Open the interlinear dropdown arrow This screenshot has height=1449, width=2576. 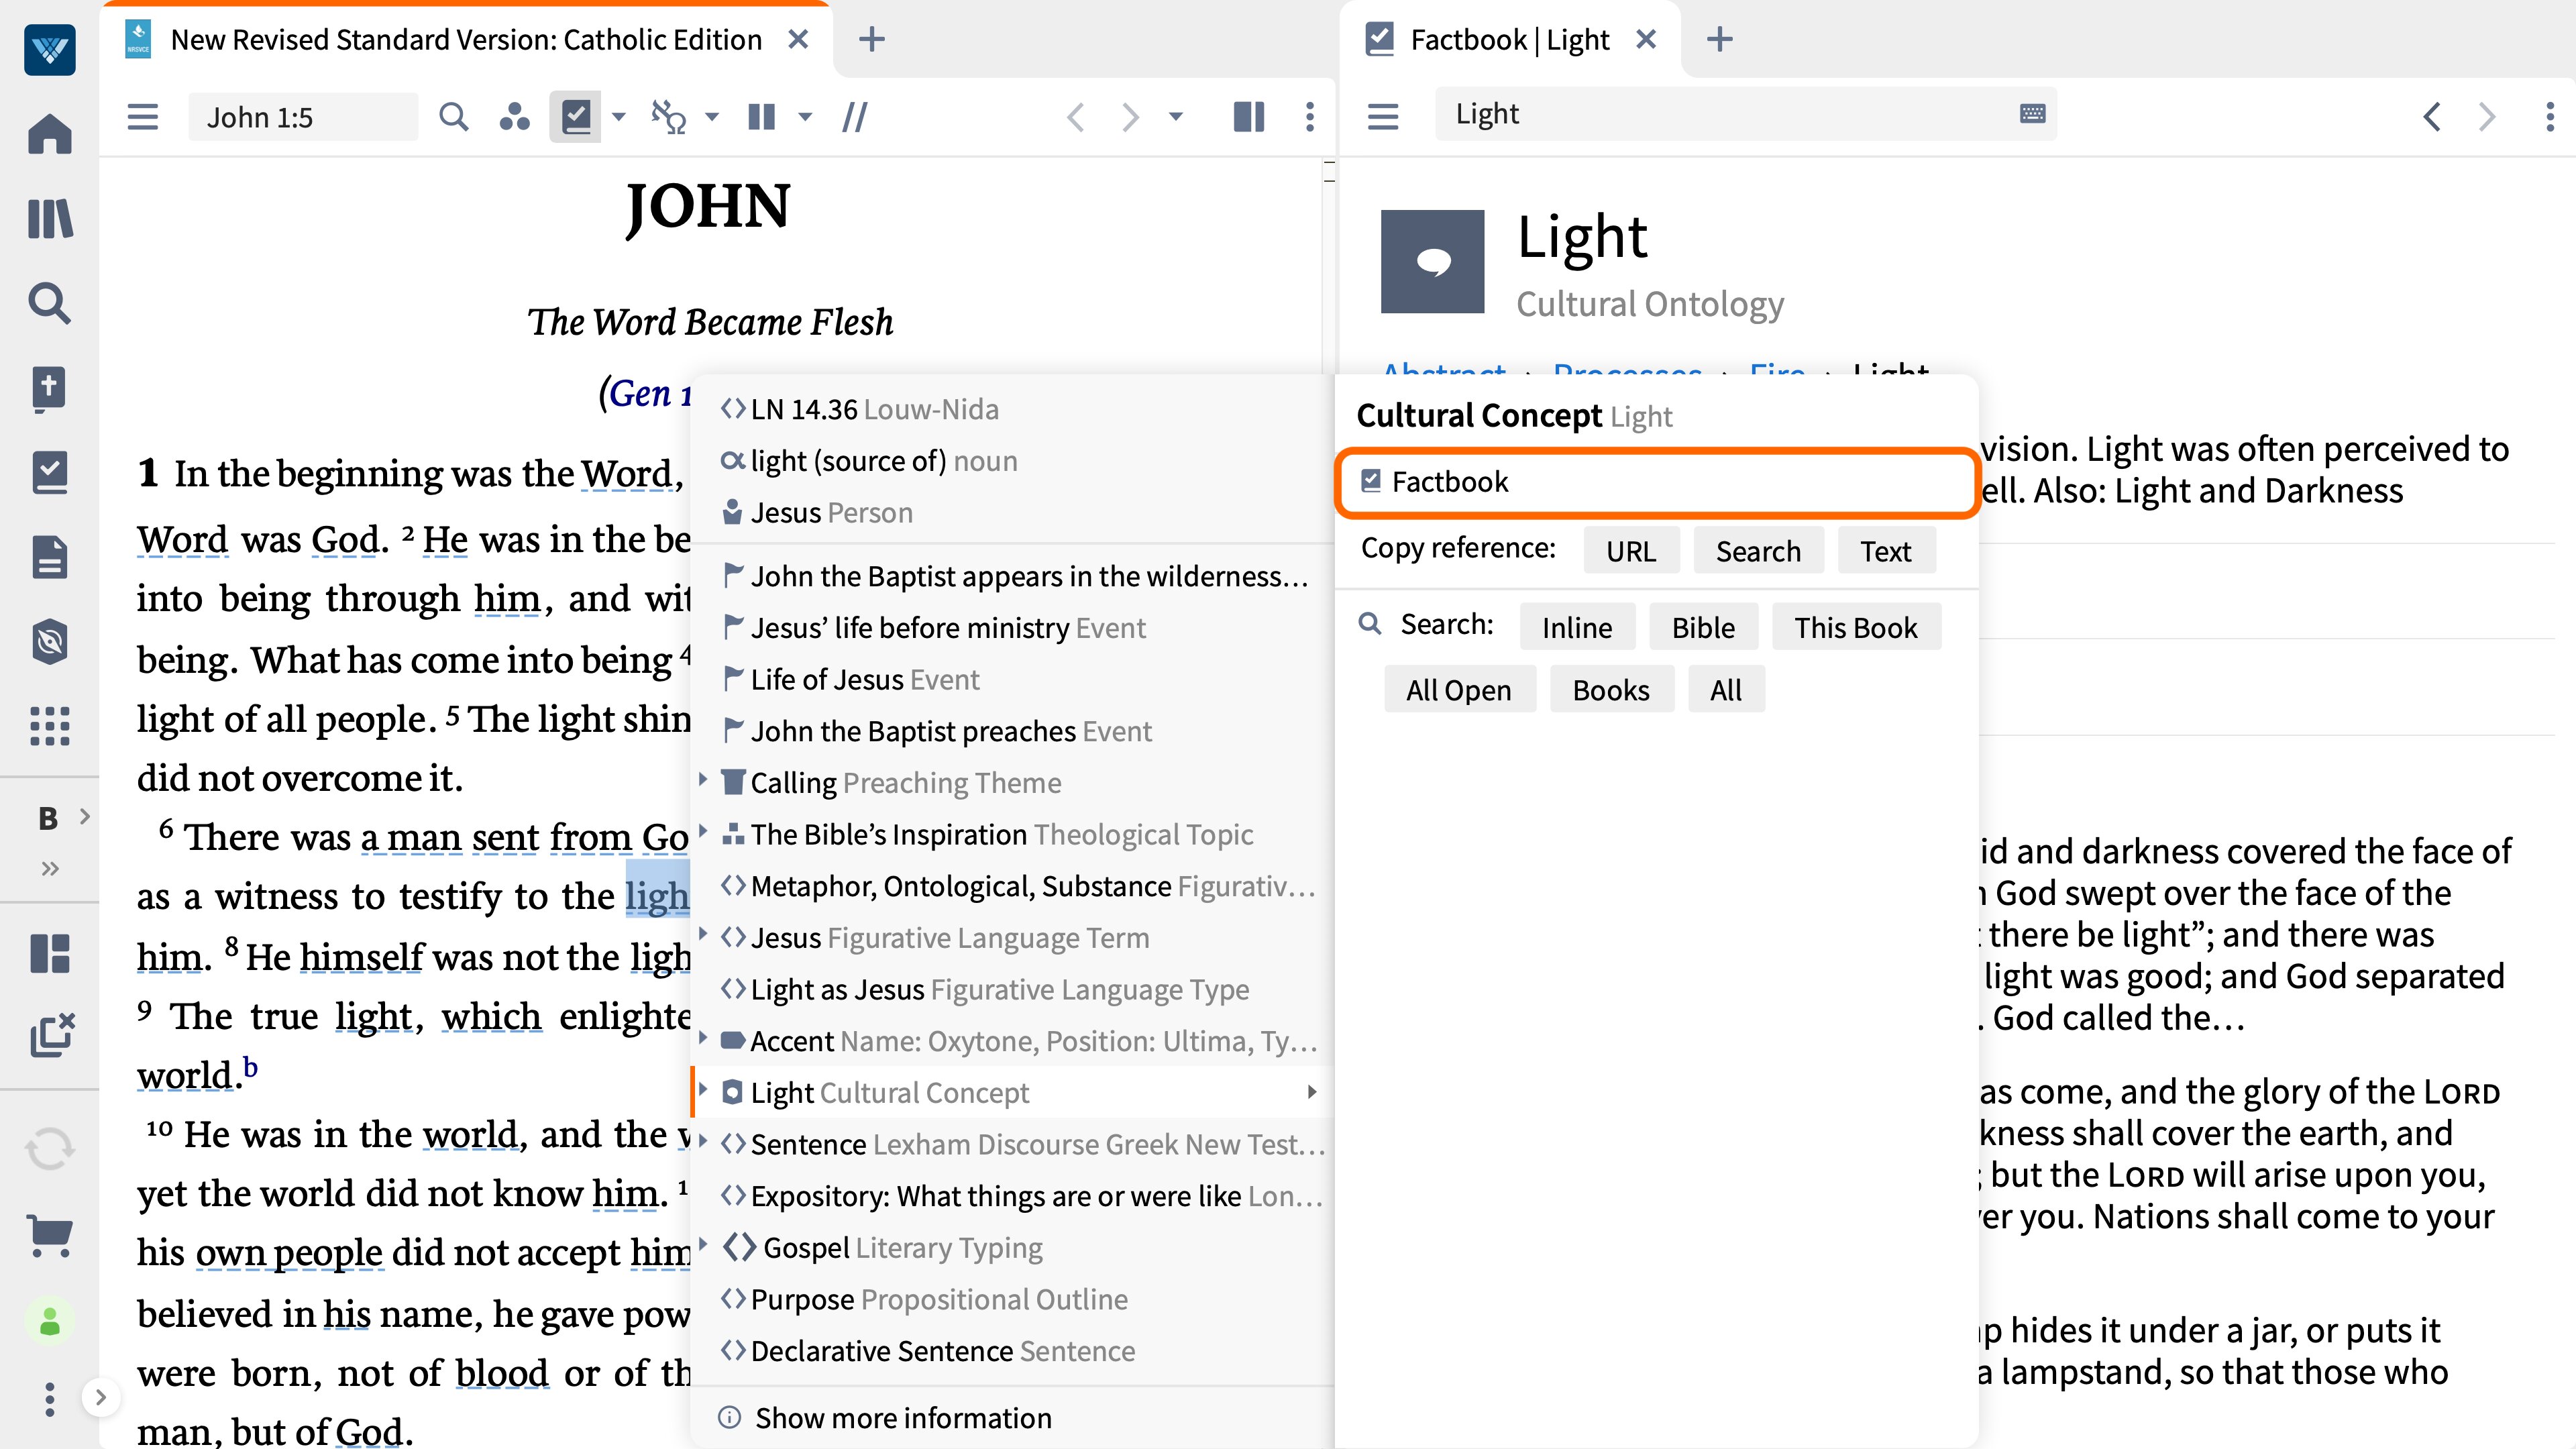click(x=712, y=117)
